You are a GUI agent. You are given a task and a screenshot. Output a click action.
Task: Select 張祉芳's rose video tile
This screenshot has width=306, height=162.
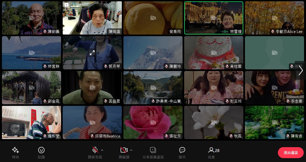[153, 122]
